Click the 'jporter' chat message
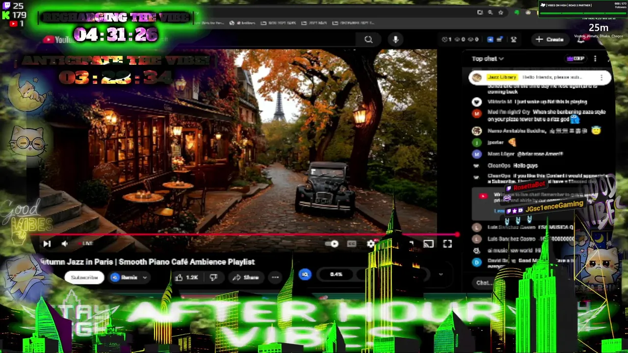Screen dimensions: 628x353 coord(501,142)
